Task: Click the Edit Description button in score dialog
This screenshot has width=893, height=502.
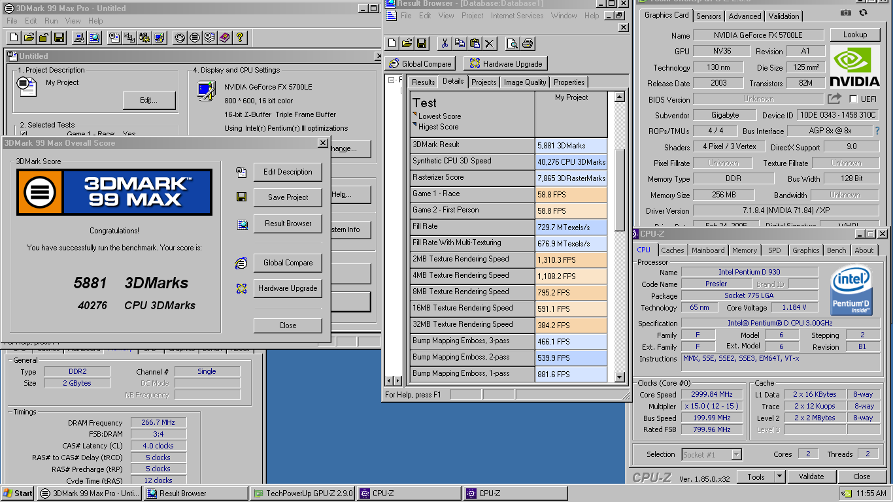Action: click(x=288, y=172)
